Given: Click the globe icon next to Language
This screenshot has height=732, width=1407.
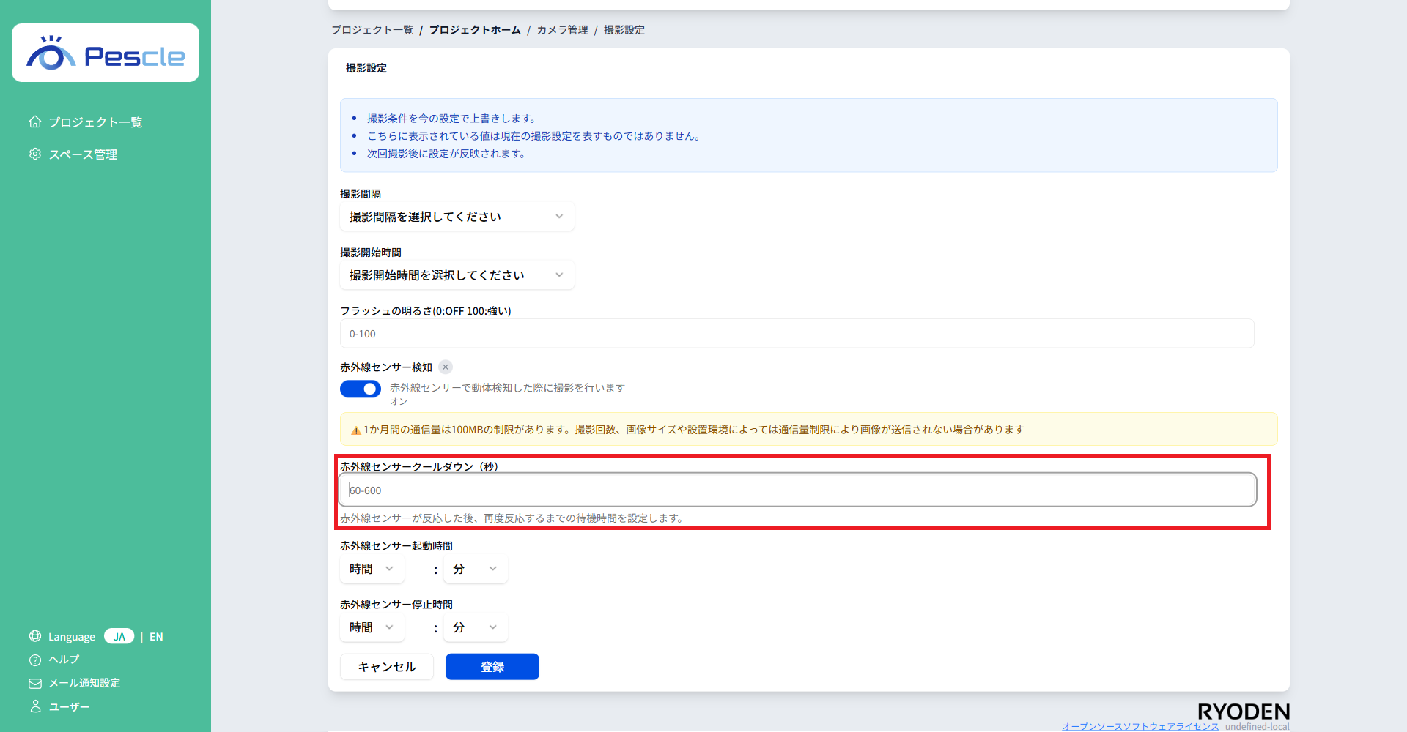Looking at the screenshot, I should point(35,636).
